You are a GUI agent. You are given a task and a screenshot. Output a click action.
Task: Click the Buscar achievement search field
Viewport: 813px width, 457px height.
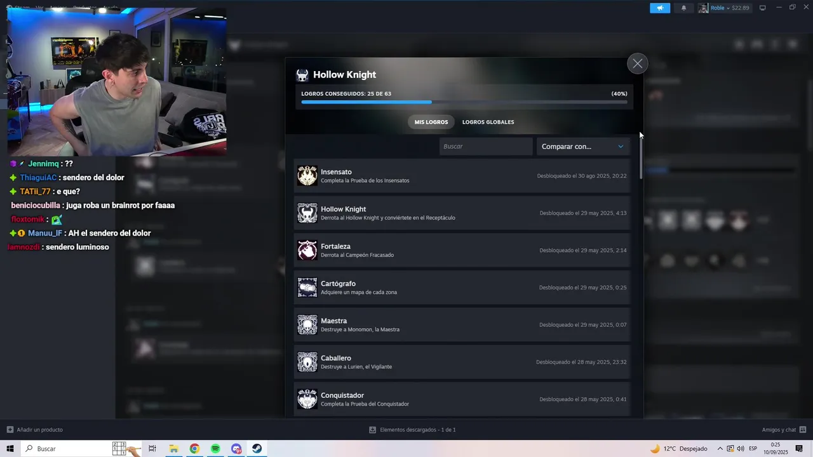click(486, 147)
